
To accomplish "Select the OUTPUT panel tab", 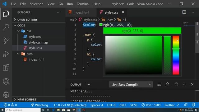I will coord(76,85).
